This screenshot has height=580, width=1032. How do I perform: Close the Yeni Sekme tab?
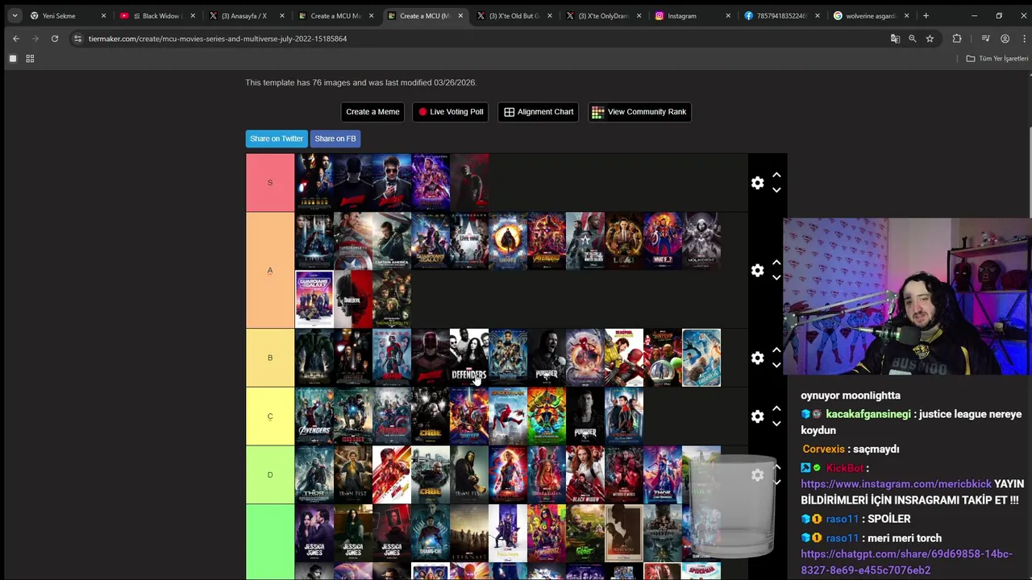[x=103, y=15]
